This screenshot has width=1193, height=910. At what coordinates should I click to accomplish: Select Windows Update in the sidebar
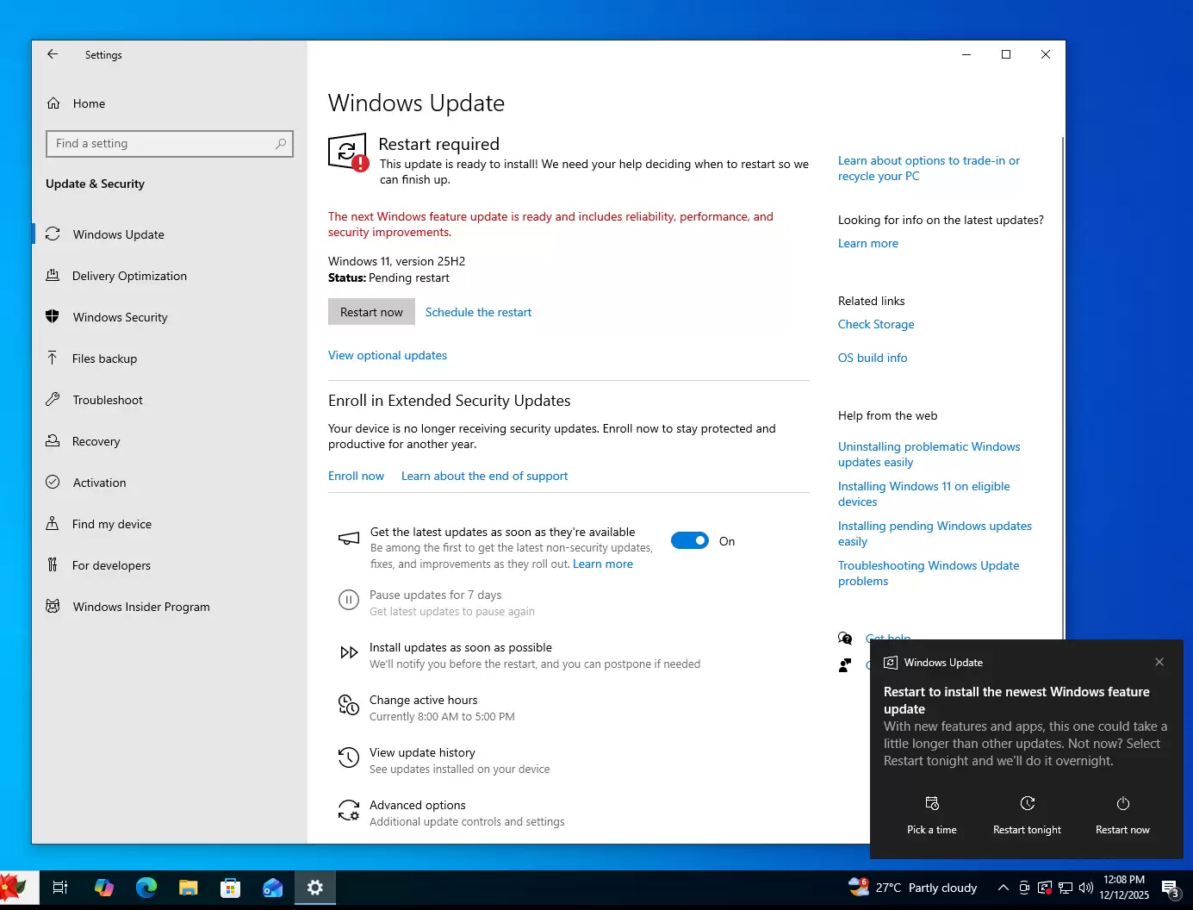tap(118, 234)
